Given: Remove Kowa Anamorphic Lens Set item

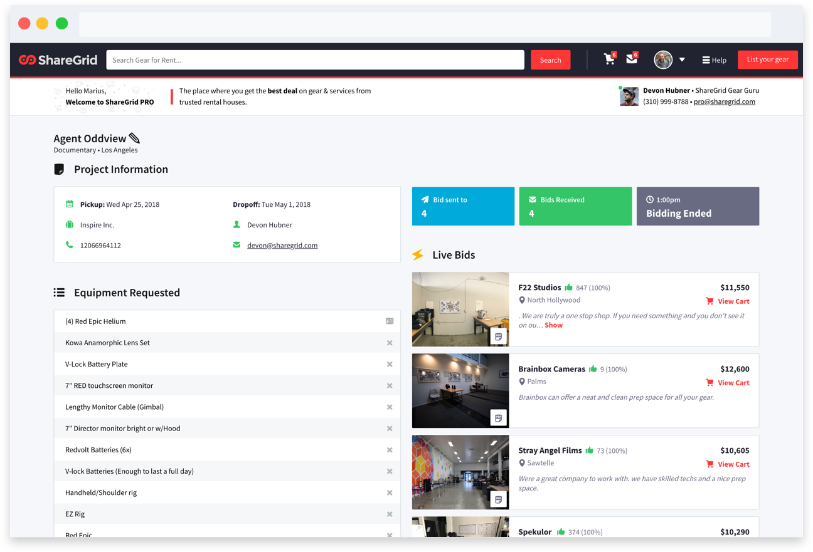Looking at the screenshot, I should (x=390, y=343).
